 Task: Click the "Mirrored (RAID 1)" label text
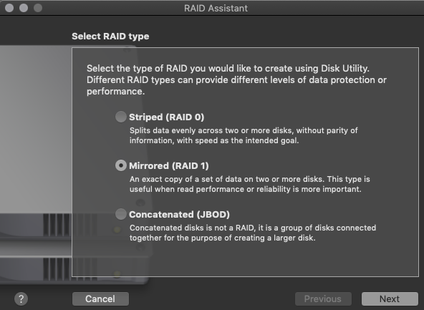click(169, 165)
